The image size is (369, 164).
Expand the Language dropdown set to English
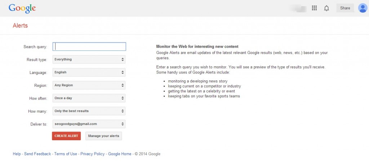tap(89, 72)
